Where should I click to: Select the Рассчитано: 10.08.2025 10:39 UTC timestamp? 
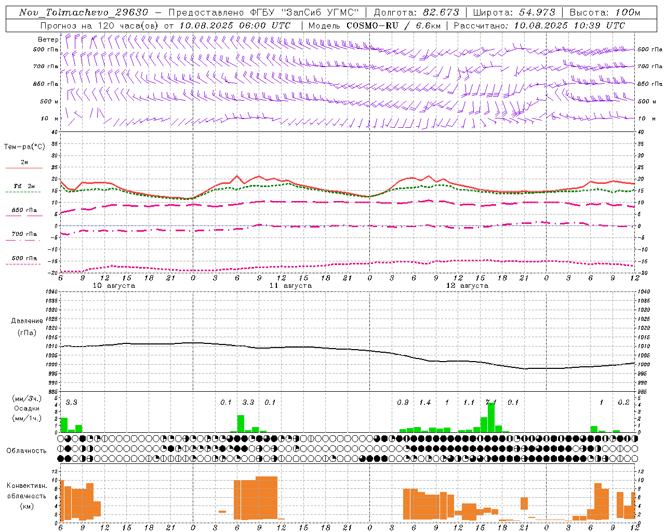(539, 25)
